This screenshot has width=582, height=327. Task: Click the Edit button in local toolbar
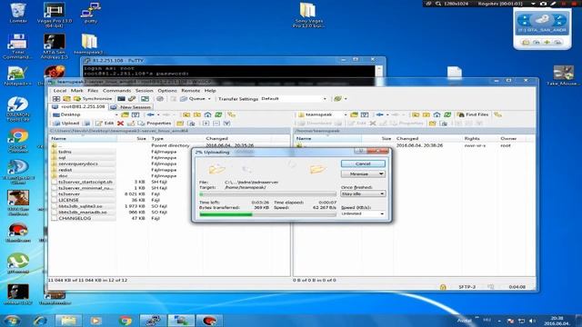tap(105, 124)
